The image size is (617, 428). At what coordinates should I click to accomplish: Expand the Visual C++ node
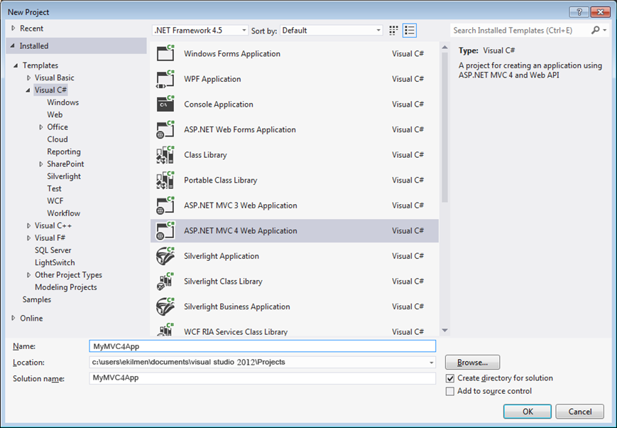[x=28, y=225]
